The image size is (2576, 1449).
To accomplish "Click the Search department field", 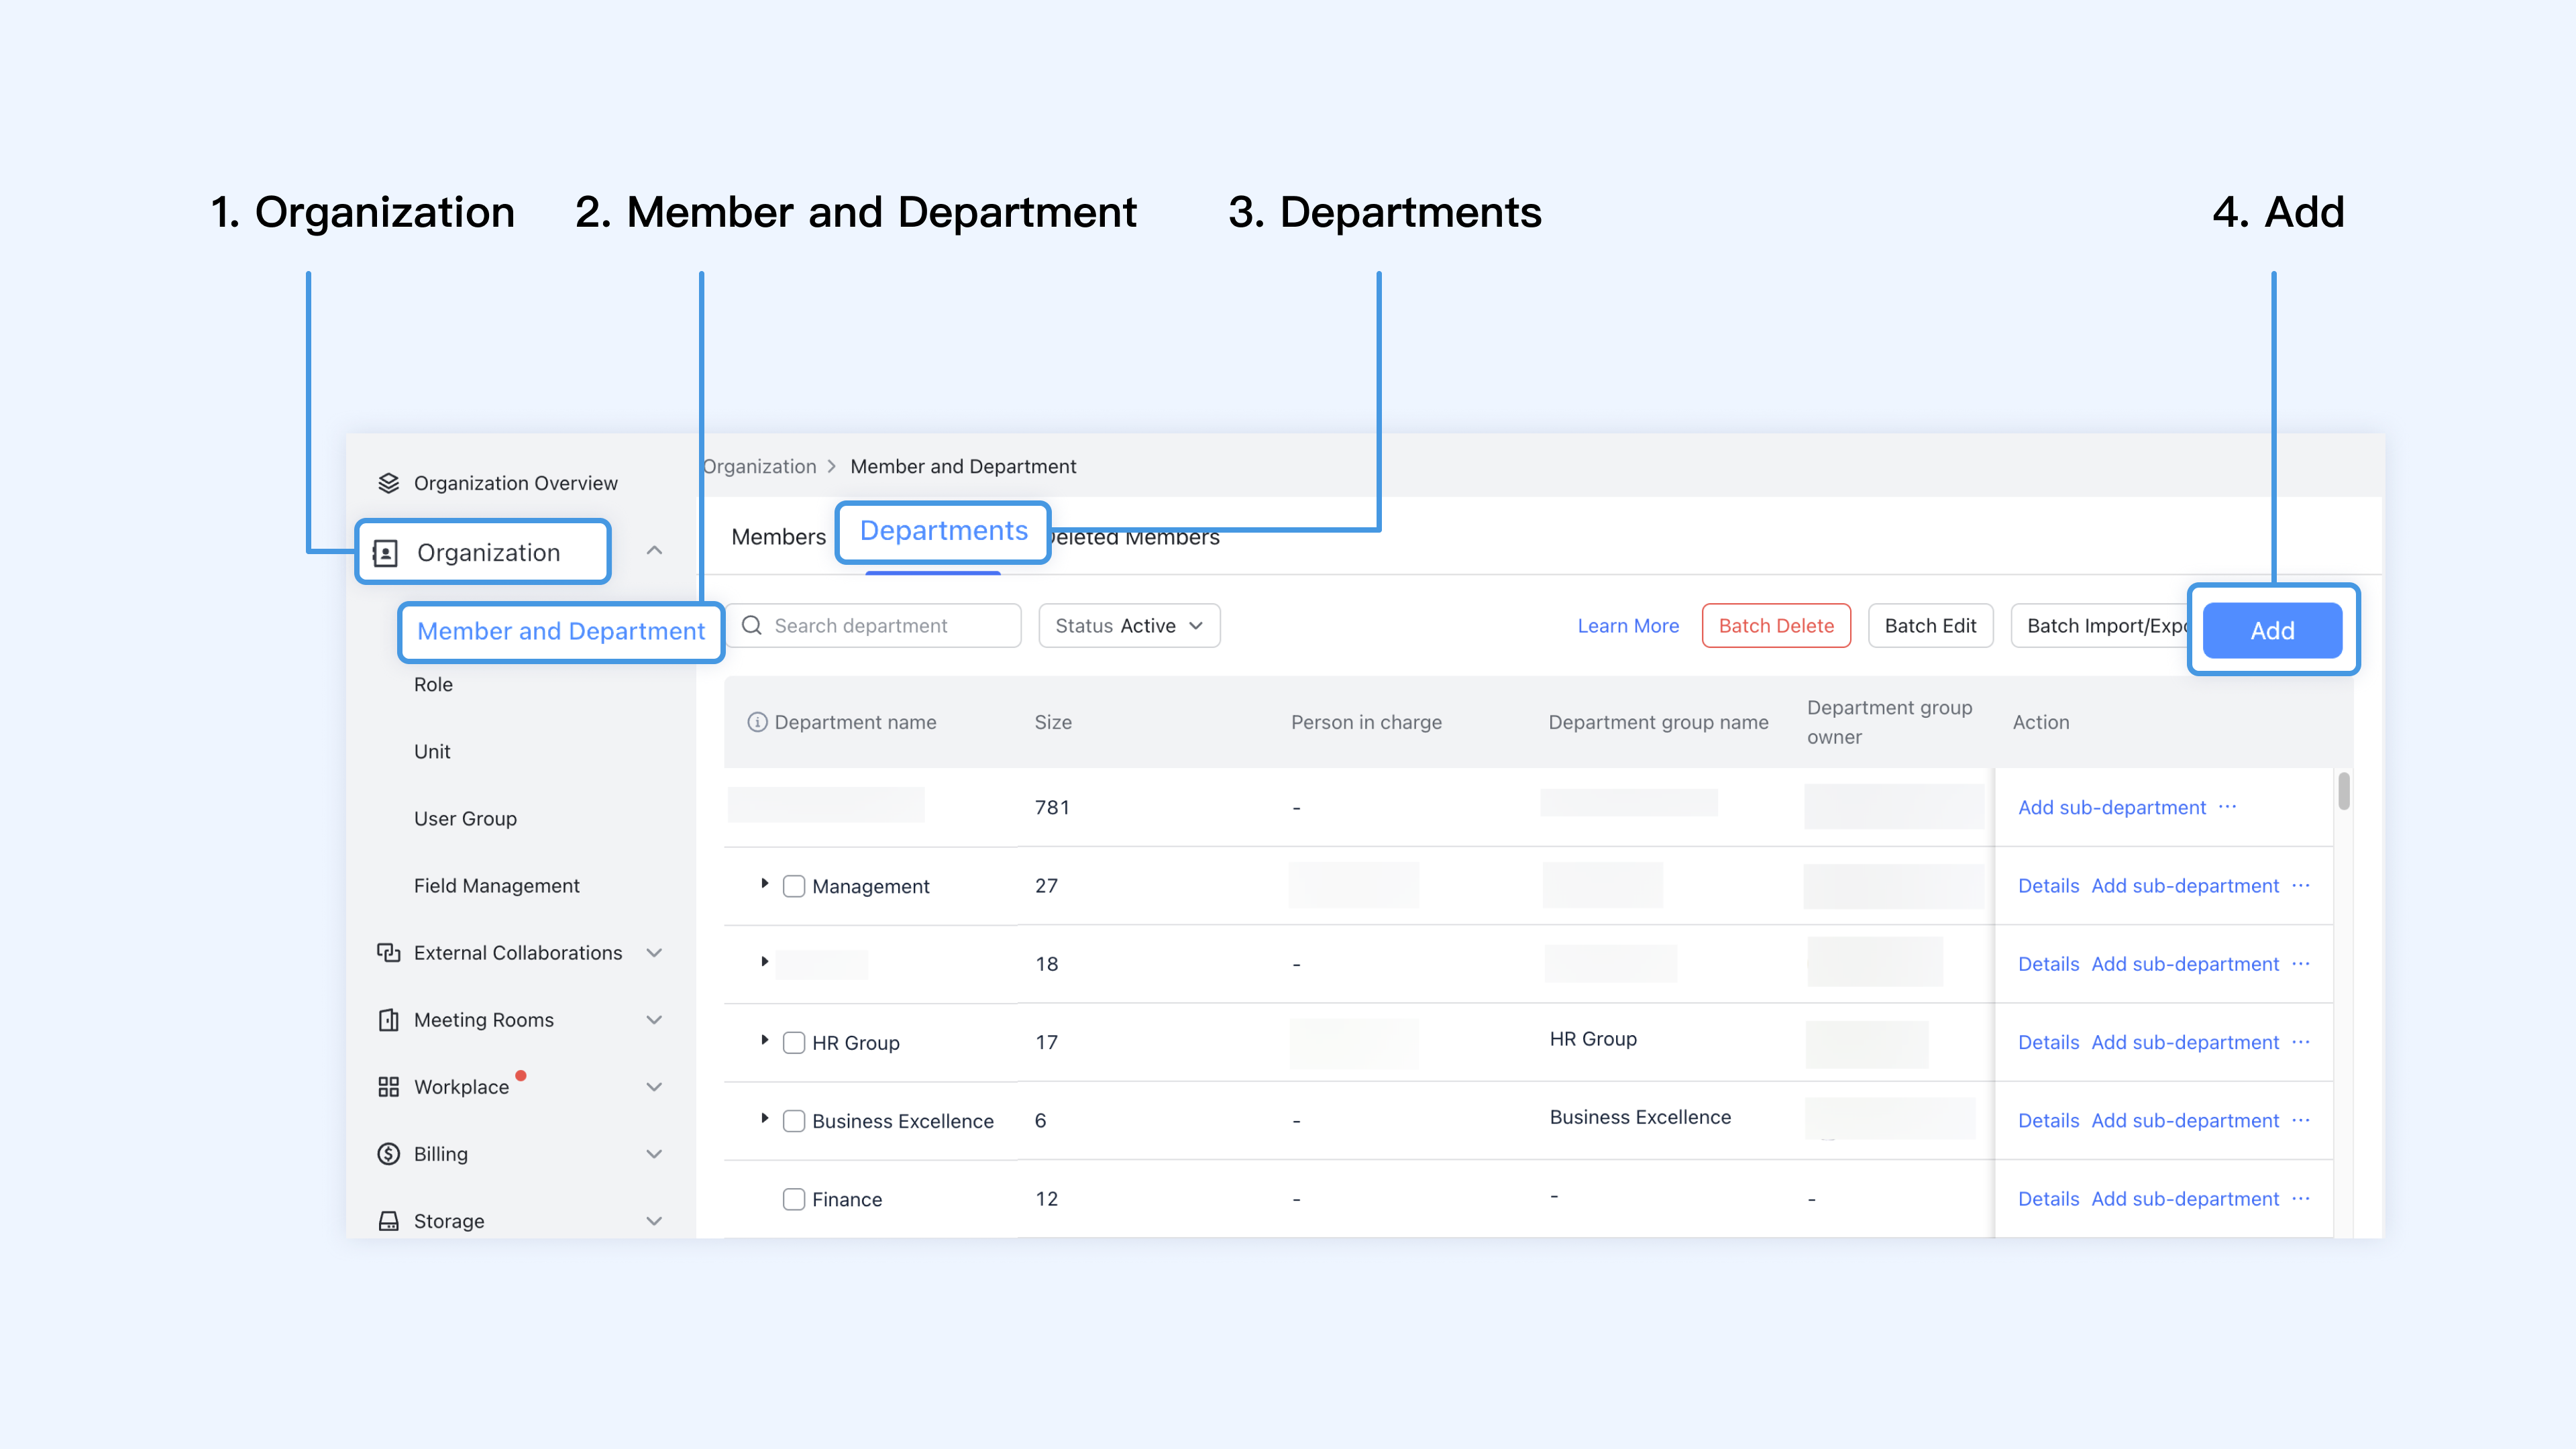I will [x=874, y=625].
